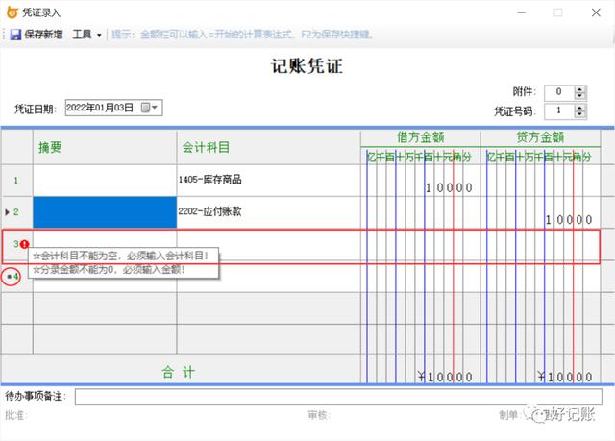Select row header number 2
This screenshot has height=441, width=615.
tap(16, 212)
